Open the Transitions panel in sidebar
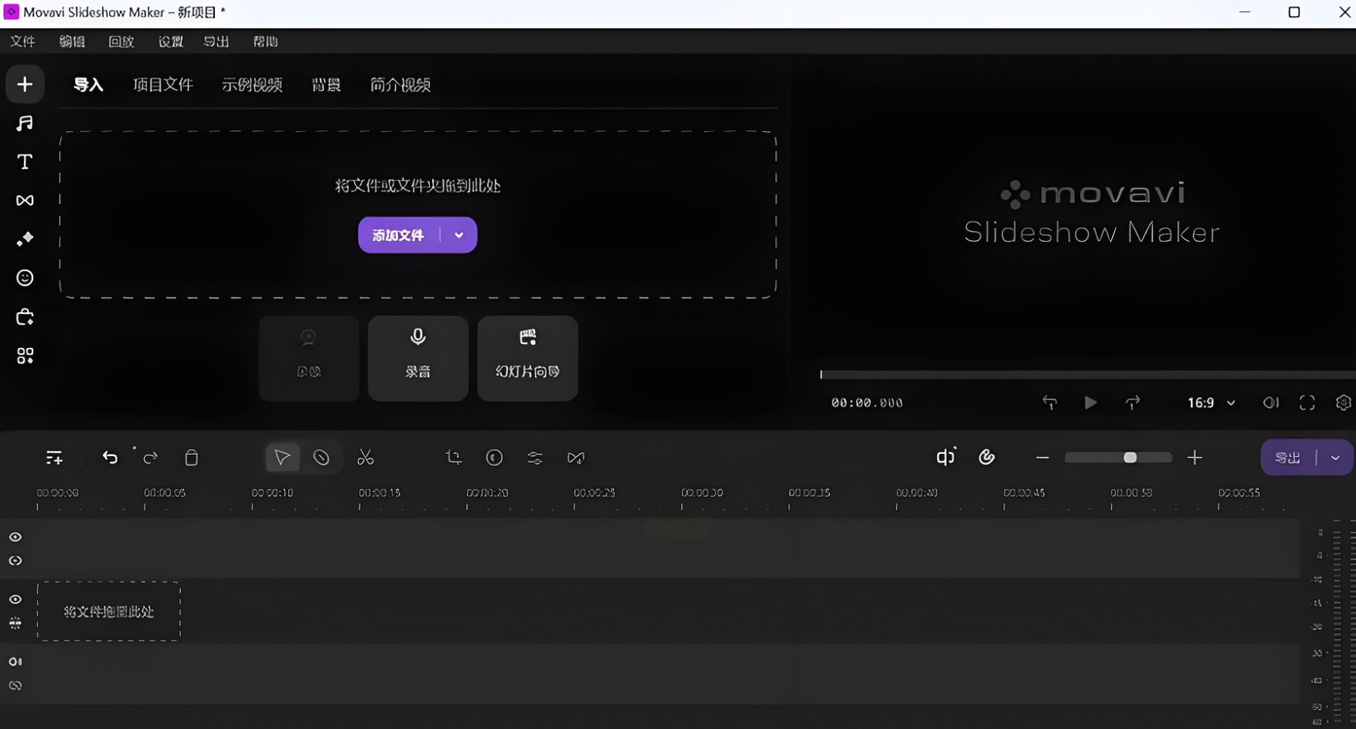The image size is (1356, 729). (x=24, y=201)
